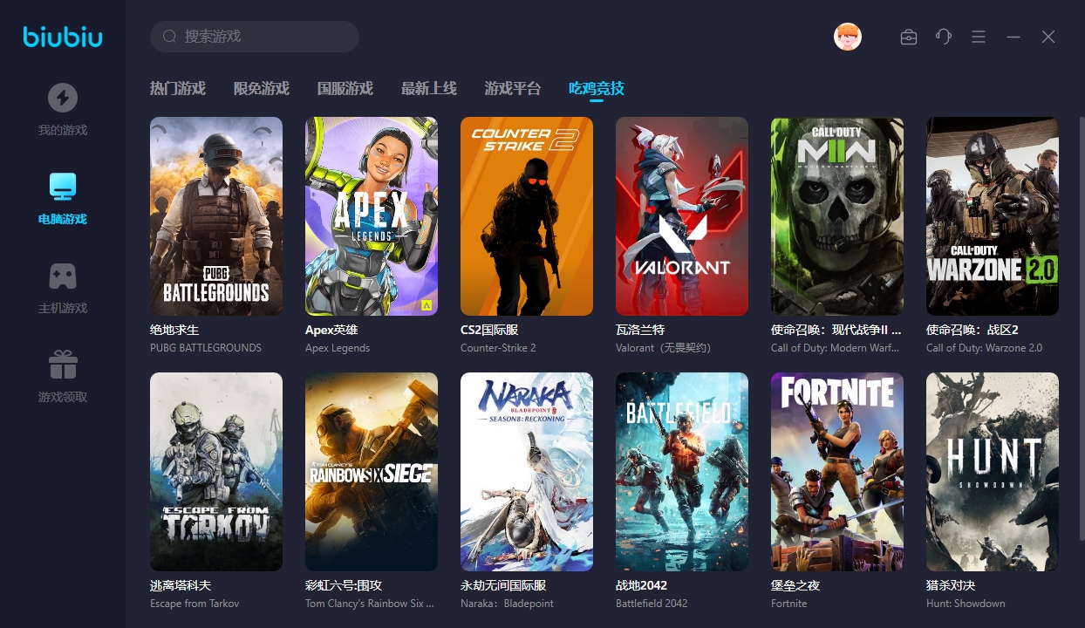Go to the 游戏平台 tab
The image size is (1085, 628).
[512, 88]
